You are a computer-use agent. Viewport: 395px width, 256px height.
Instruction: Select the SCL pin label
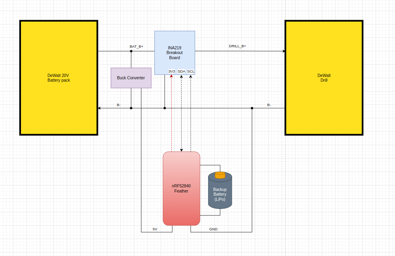point(191,71)
